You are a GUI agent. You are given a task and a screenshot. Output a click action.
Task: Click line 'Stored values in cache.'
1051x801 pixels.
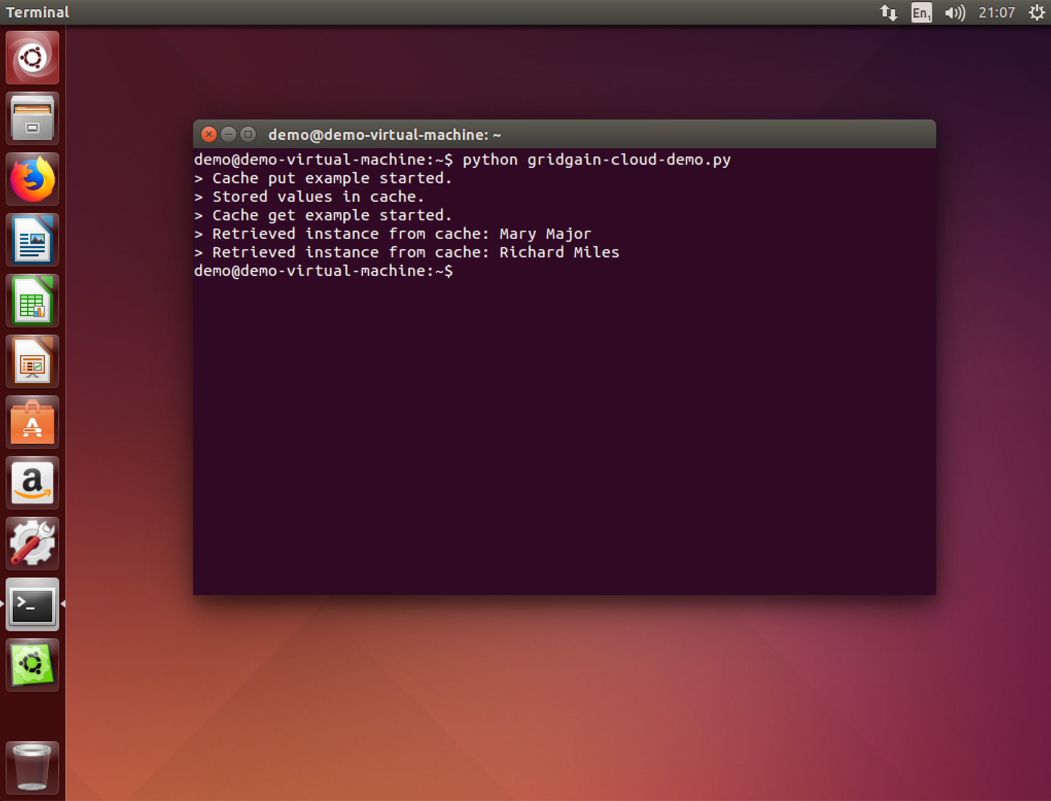tap(318, 197)
